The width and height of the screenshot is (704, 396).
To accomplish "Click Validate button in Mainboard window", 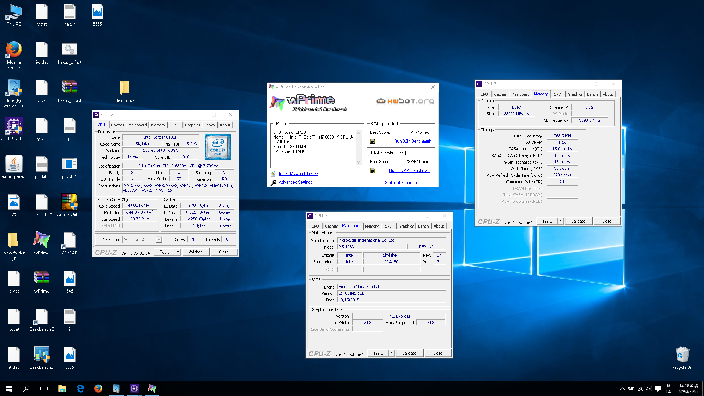I will point(409,353).
